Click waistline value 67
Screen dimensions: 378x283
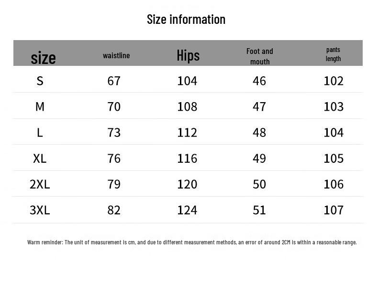pyautogui.click(x=114, y=81)
